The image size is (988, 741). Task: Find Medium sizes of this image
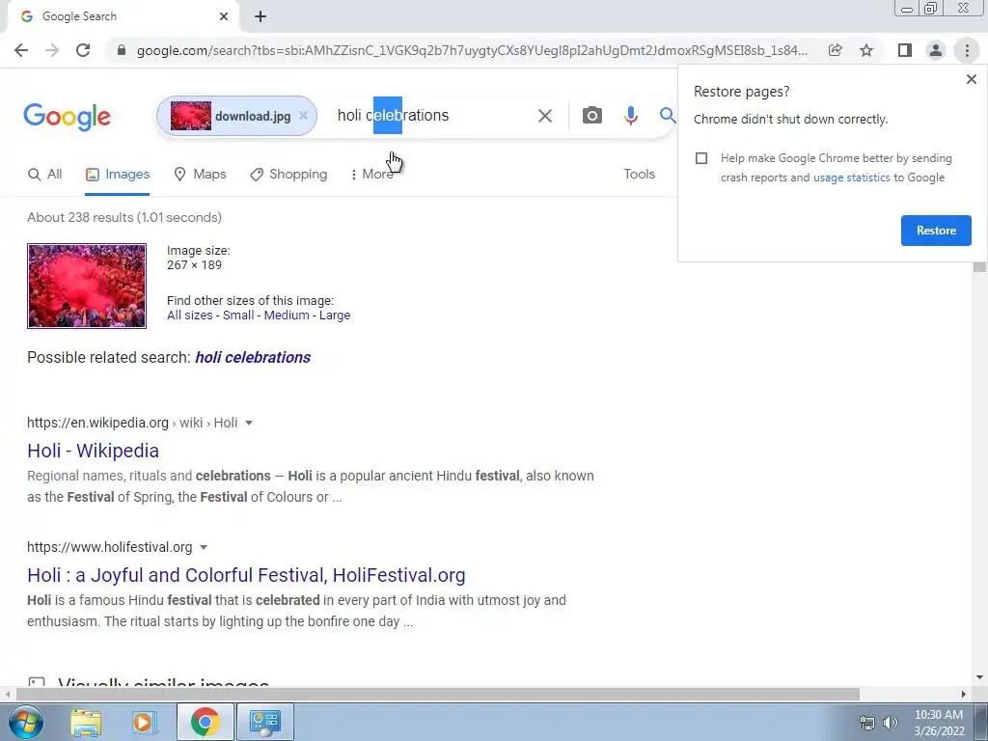pyautogui.click(x=287, y=316)
